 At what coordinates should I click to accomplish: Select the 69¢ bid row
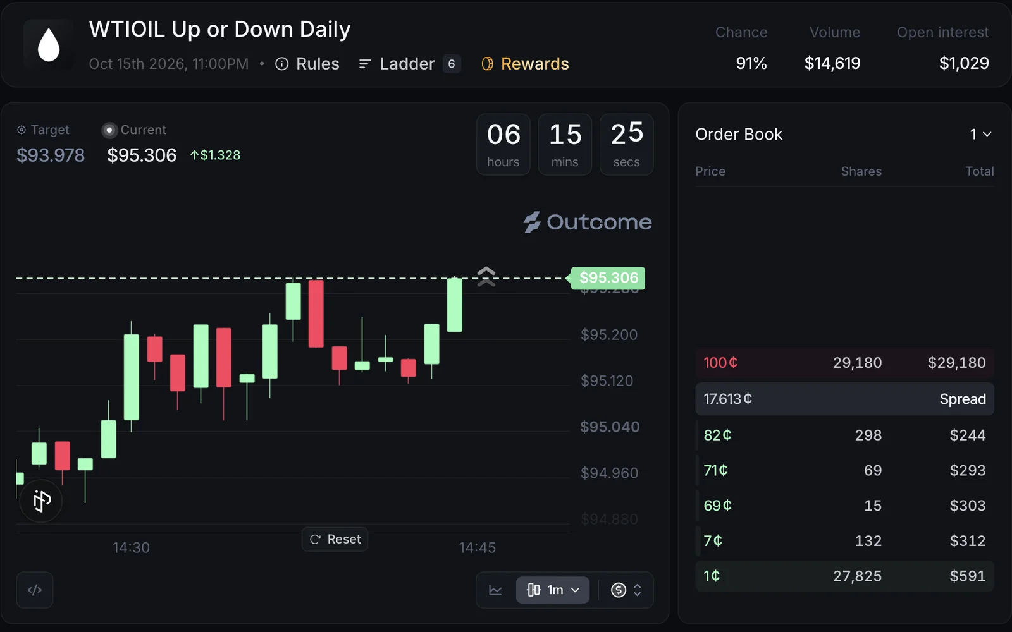click(x=844, y=506)
